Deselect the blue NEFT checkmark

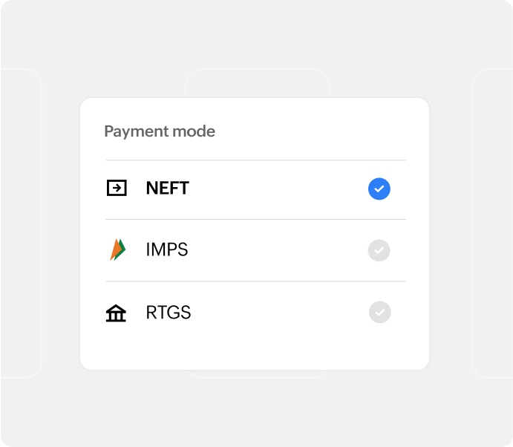click(x=379, y=189)
